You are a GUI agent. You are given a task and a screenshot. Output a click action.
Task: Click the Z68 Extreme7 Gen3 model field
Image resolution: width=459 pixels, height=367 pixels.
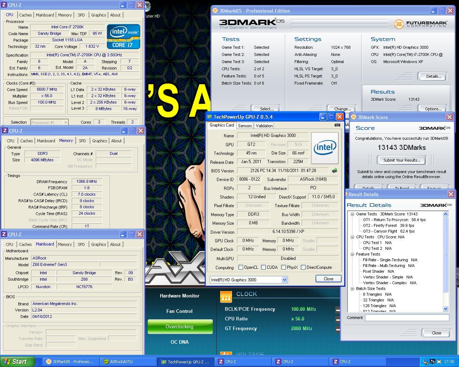pos(64,264)
